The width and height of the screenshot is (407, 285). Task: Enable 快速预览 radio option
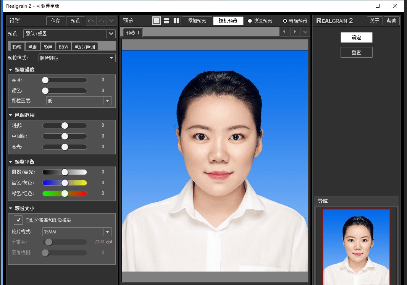(x=260, y=21)
